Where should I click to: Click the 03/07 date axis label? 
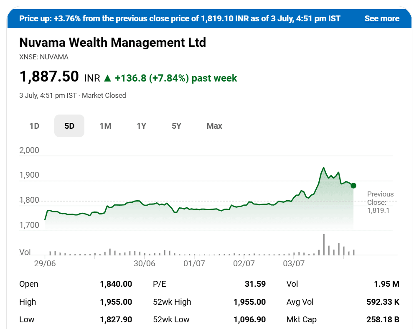tap(294, 263)
